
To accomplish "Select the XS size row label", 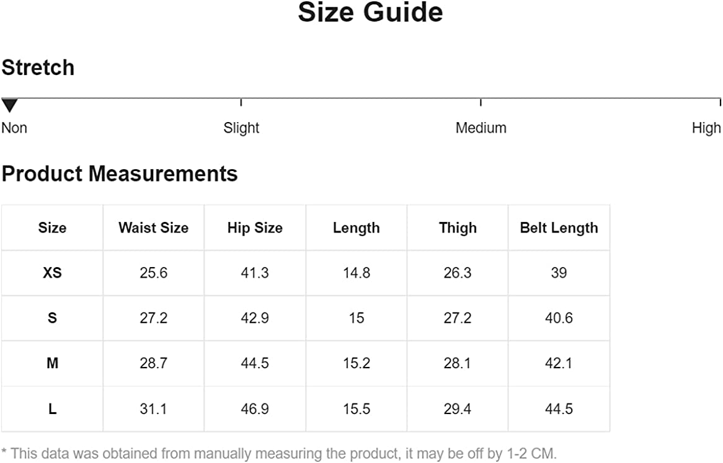I will 52,273.
